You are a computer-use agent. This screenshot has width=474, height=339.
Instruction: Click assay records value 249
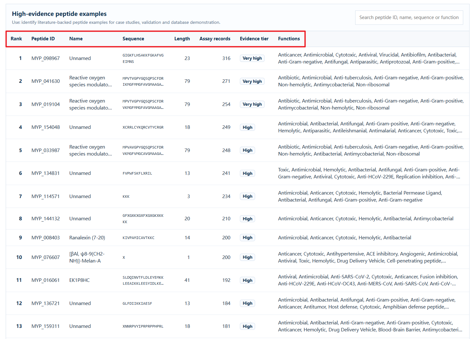[226, 127]
